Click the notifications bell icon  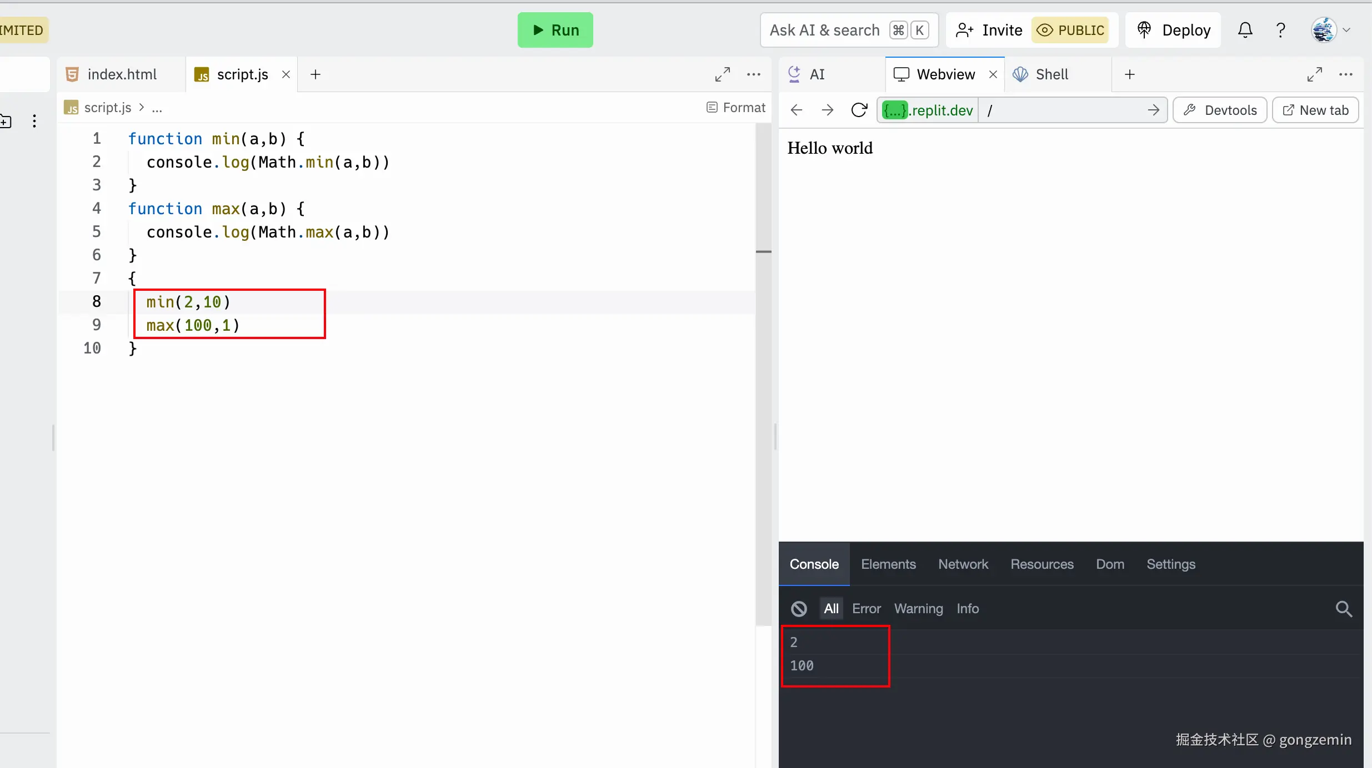pyautogui.click(x=1245, y=30)
